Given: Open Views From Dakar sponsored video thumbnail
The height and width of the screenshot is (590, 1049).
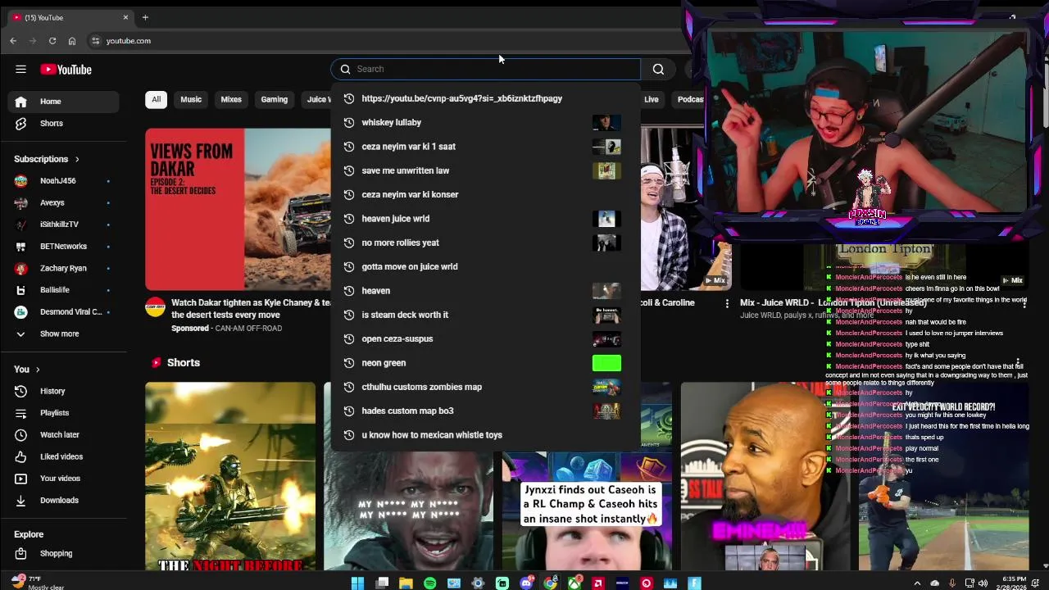Looking at the screenshot, I should coord(238,209).
